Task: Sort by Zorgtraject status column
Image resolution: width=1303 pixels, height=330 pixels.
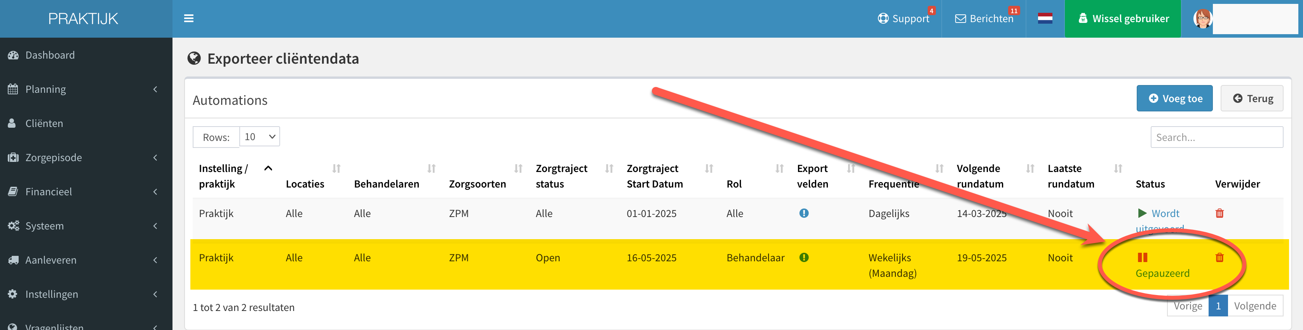Action: (610, 169)
